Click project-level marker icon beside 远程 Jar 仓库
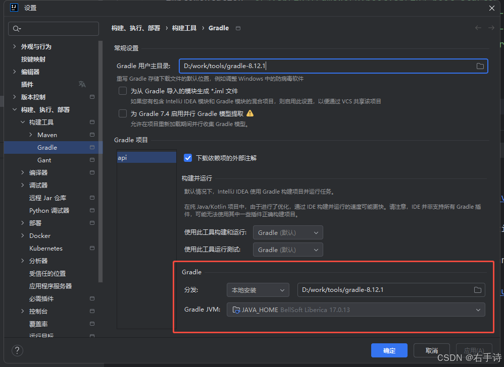Screen dimensions: 504x367 (x=92, y=198)
